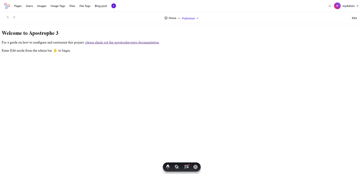
Task: Click the Apostrophe logo icon
Action: [7, 6]
